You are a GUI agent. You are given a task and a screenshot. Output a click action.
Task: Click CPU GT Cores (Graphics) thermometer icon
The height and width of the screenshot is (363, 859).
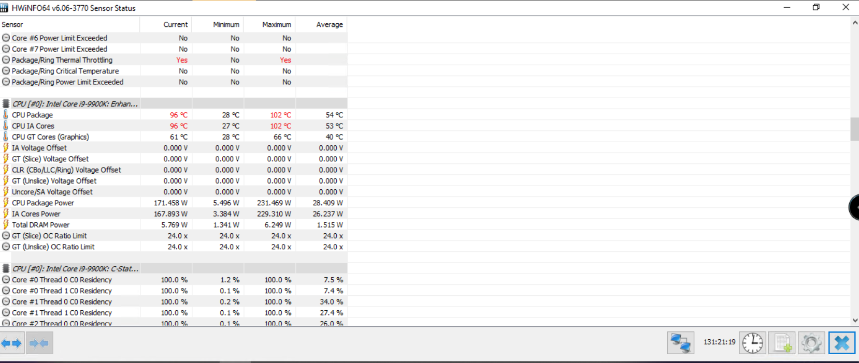[x=6, y=137]
